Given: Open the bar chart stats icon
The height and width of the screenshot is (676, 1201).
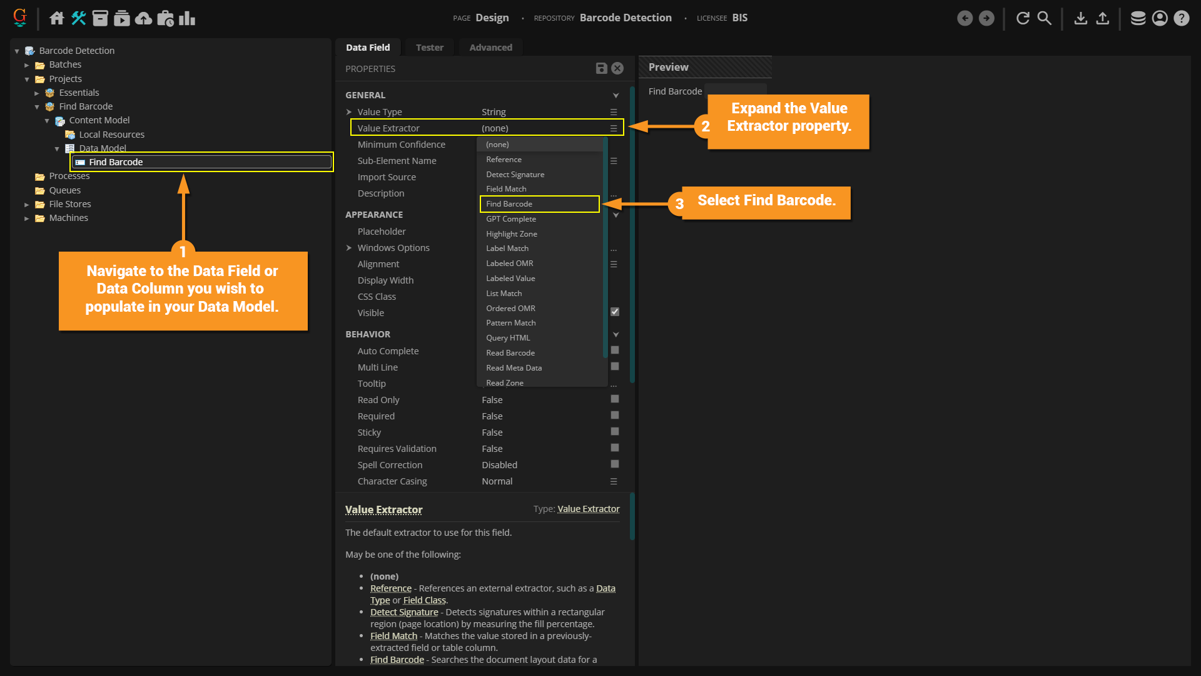Looking at the screenshot, I should click(186, 18).
